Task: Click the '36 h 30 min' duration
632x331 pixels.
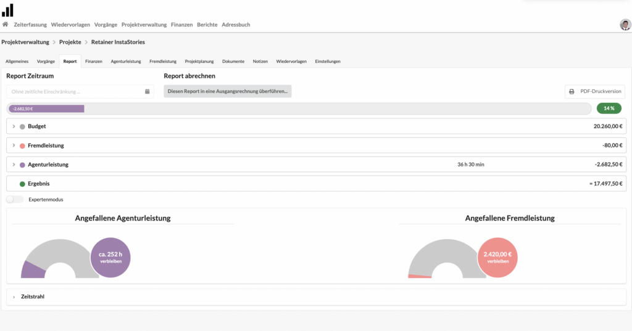Action: [x=471, y=165]
